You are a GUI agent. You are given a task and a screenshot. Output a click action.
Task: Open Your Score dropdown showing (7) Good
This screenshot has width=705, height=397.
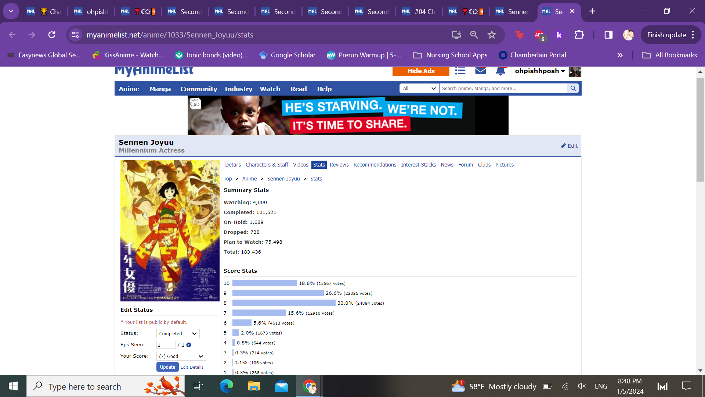[x=181, y=356]
